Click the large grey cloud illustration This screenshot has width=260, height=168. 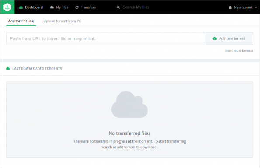(x=129, y=105)
